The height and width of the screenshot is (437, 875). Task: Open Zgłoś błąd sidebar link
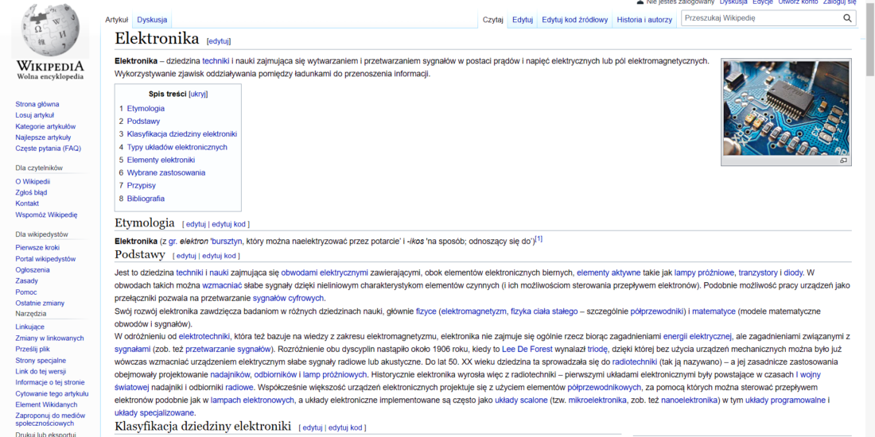pos(31,193)
